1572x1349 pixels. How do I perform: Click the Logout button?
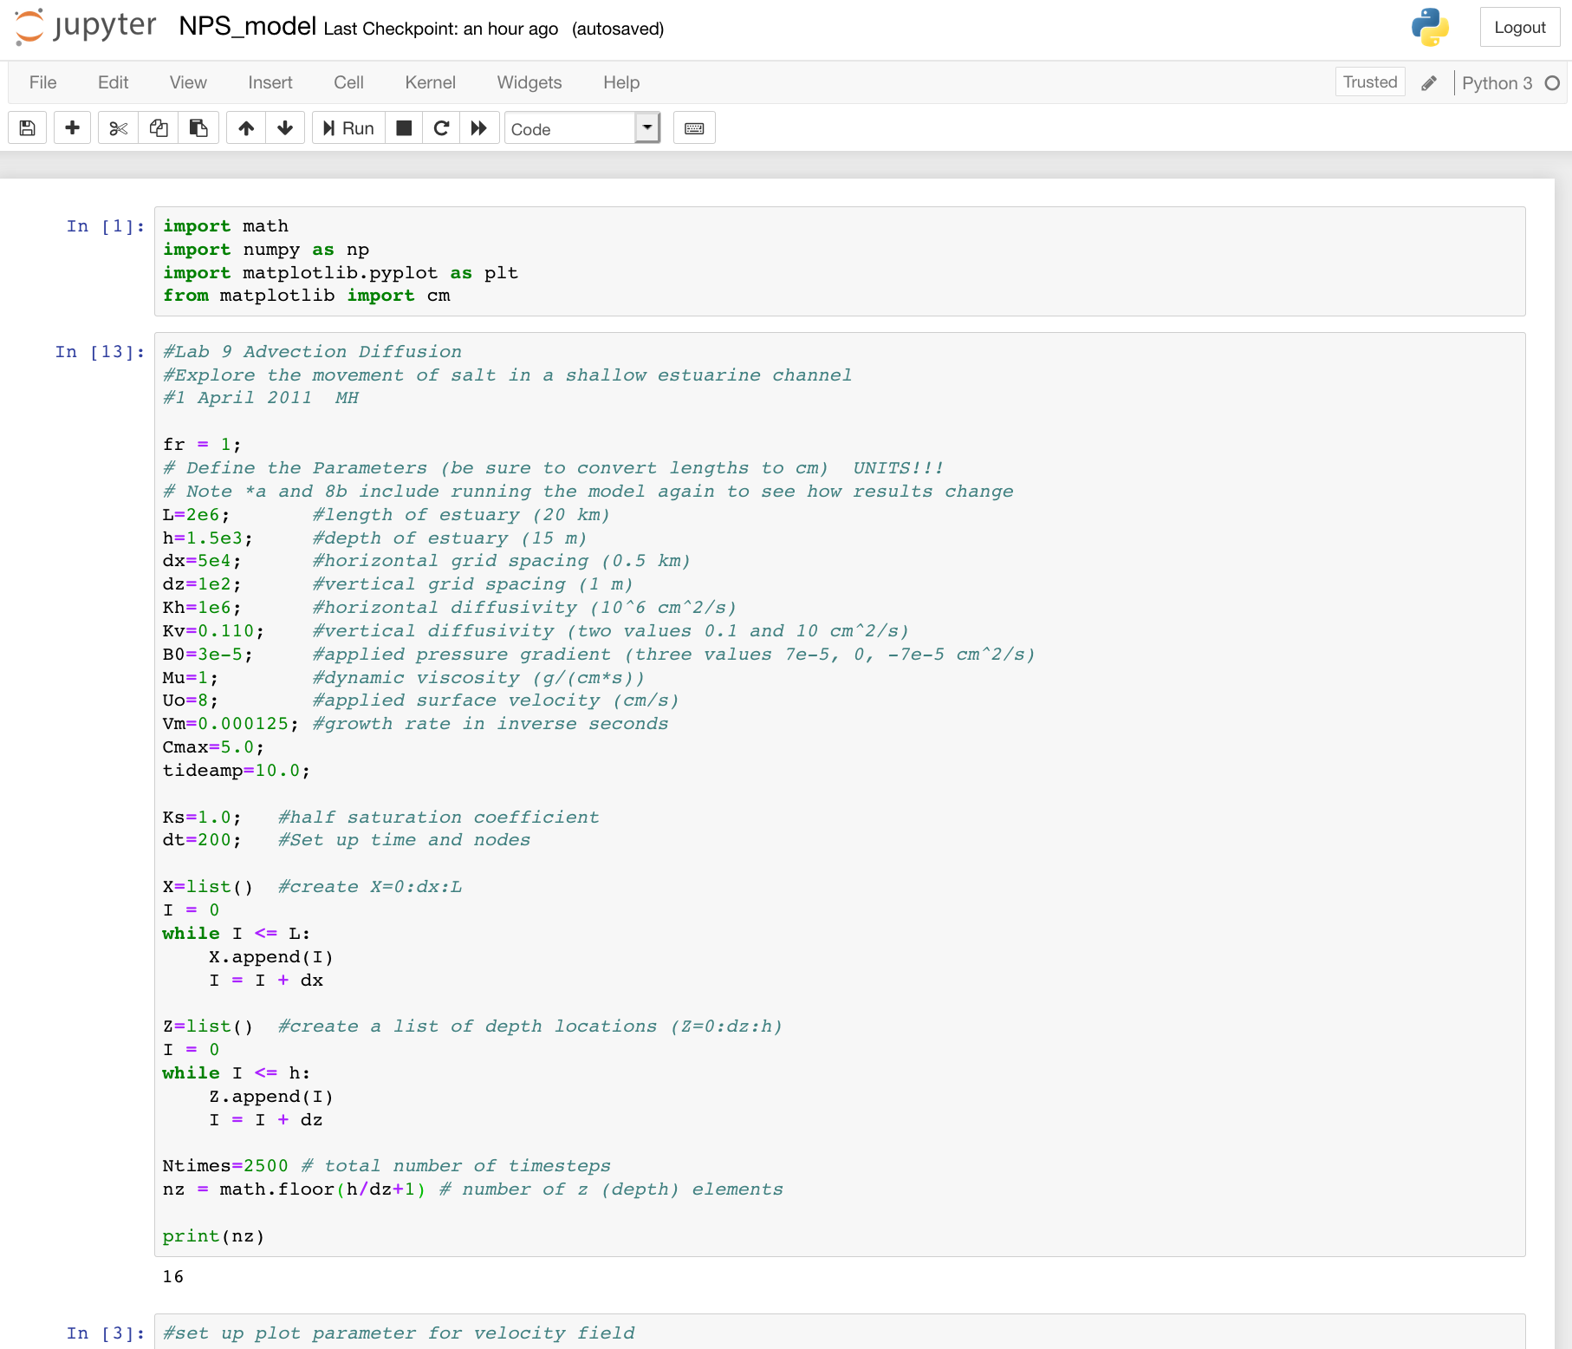pos(1519,27)
